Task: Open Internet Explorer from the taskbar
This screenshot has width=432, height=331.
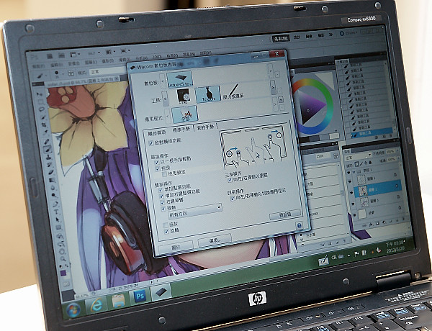Action: click(x=96, y=304)
